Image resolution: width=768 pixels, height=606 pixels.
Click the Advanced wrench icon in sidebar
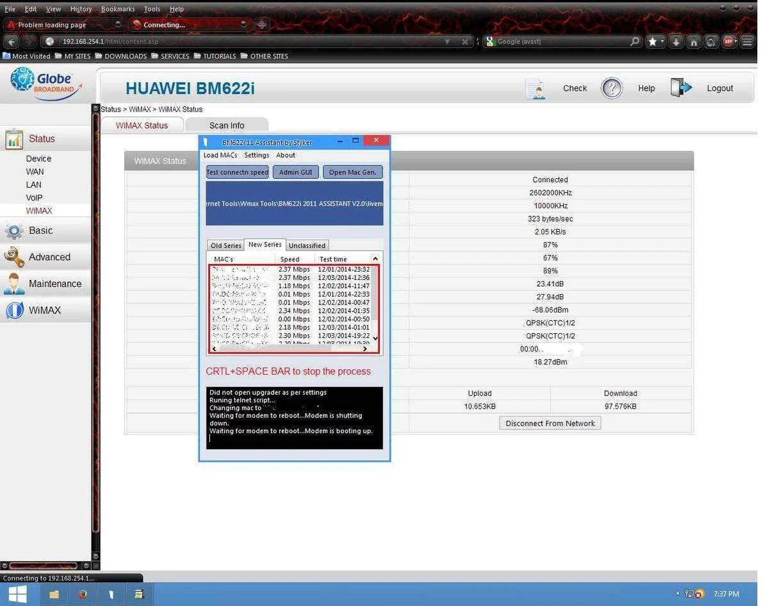(13, 257)
